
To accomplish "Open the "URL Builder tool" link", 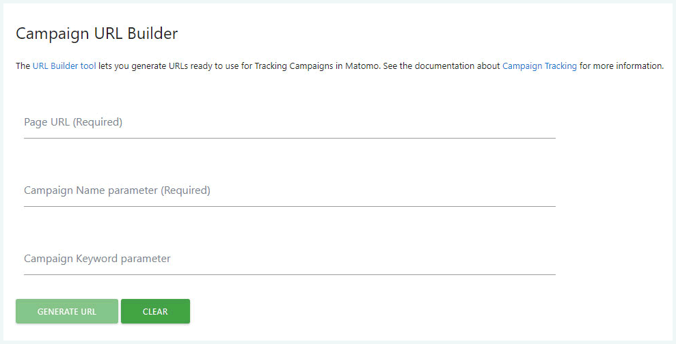I will click(x=64, y=67).
